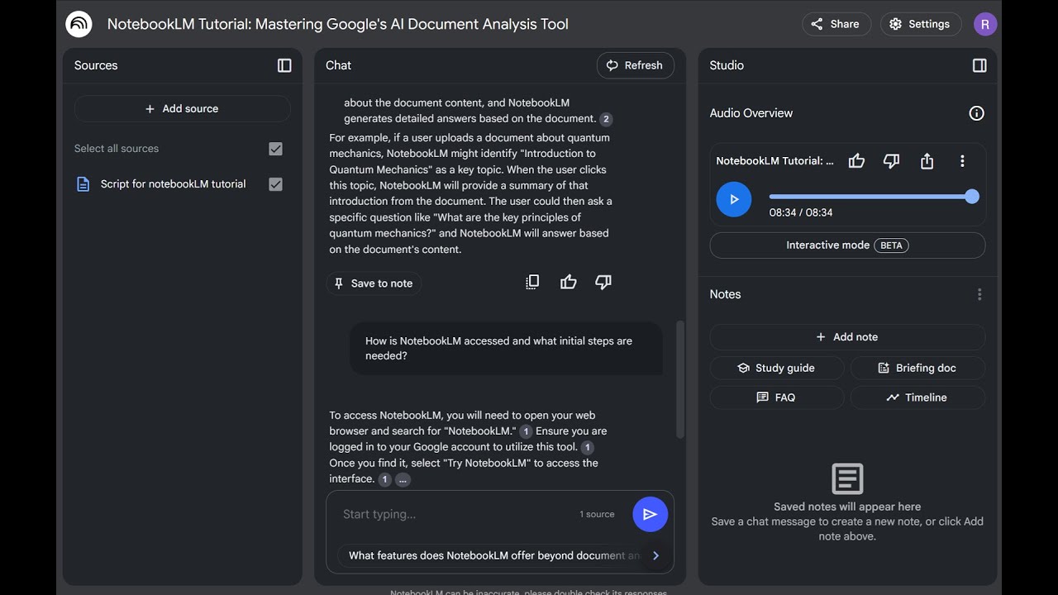Copy the chat response
Image resolution: width=1058 pixels, height=595 pixels.
532,283
